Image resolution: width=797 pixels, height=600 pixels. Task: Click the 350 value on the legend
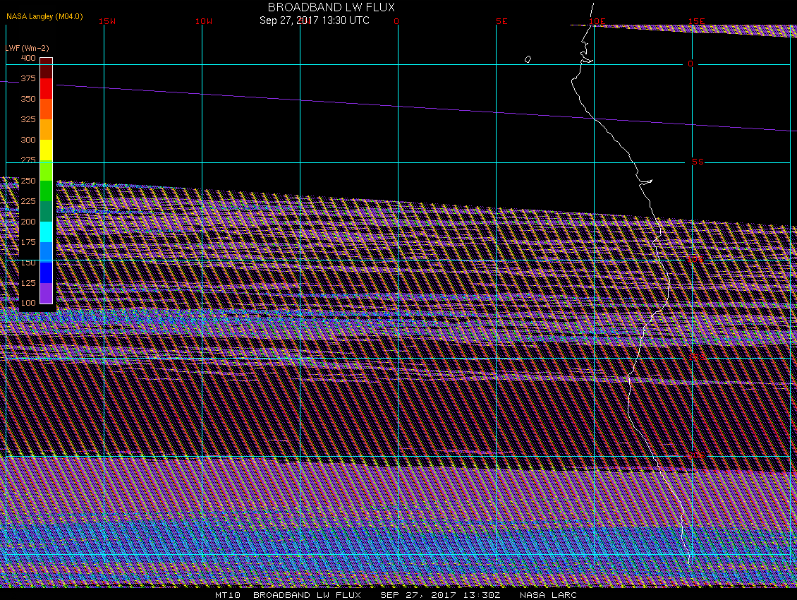[x=28, y=99]
